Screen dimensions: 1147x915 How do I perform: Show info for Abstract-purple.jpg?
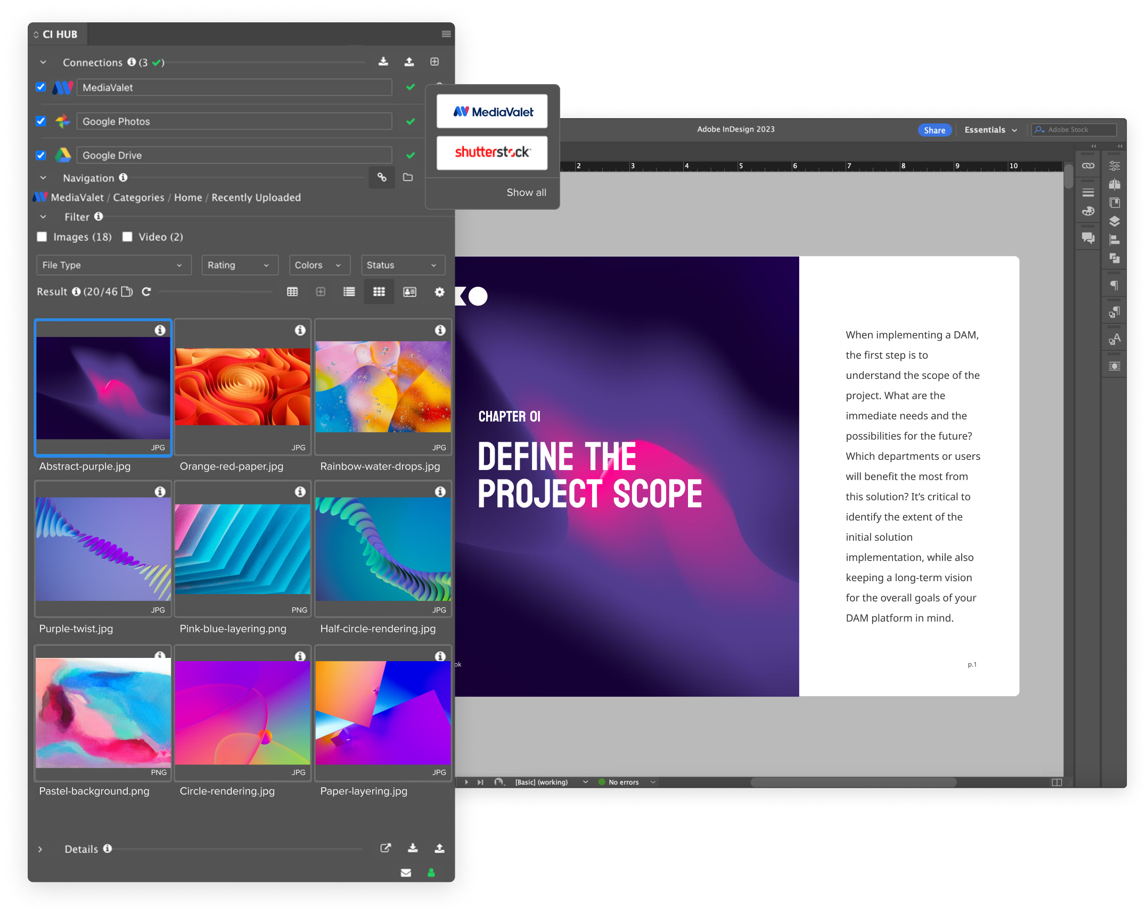click(160, 330)
